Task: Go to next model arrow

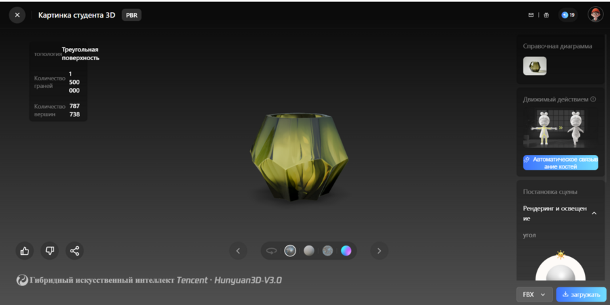Action: point(380,251)
